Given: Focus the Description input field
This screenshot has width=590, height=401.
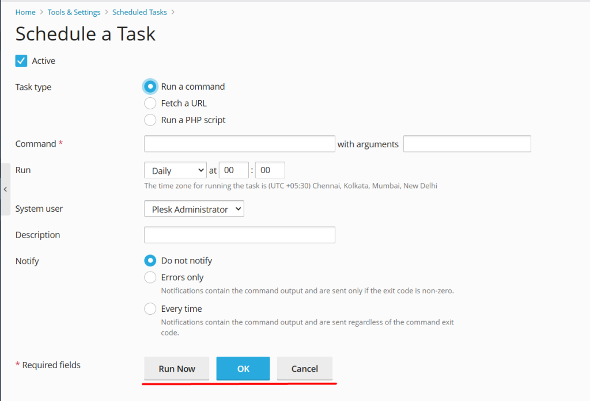Looking at the screenshot, I should [x=239, y=235].
